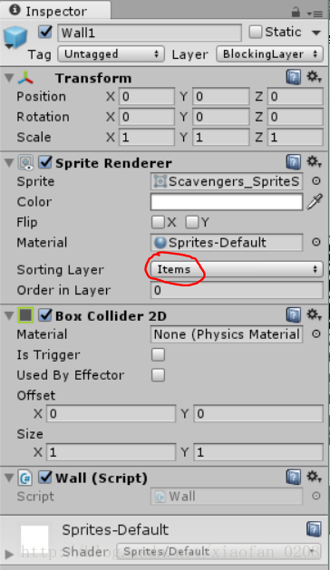Open the Inspector panel options menu

(x=315, y=14)
